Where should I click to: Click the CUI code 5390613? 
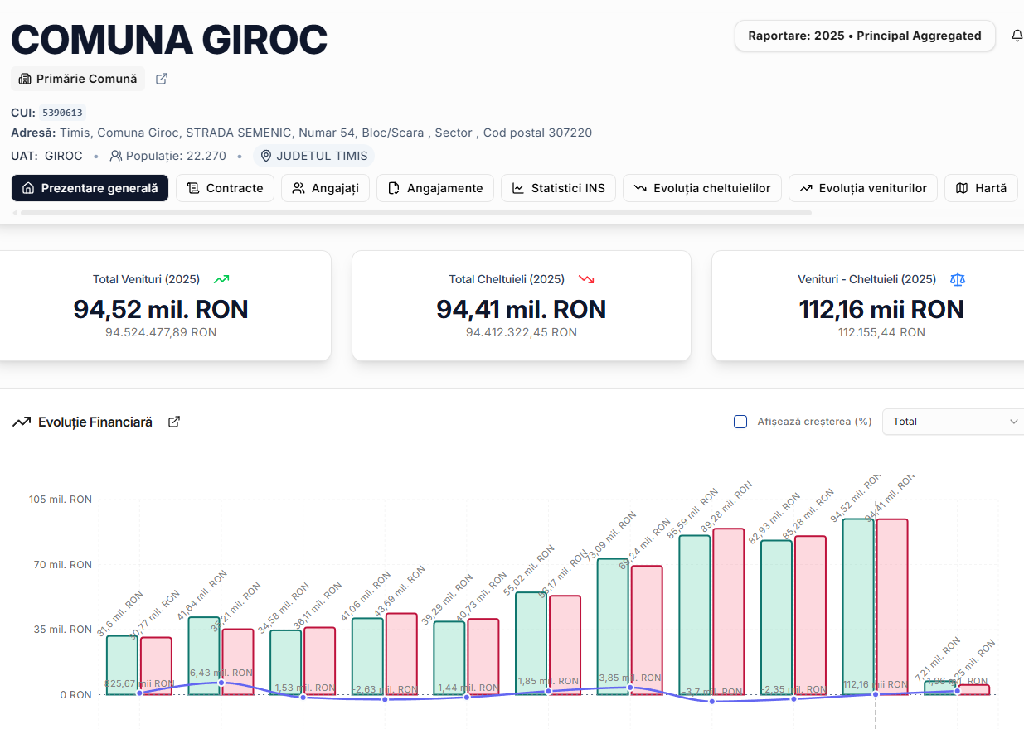click(x=62, y=113)
